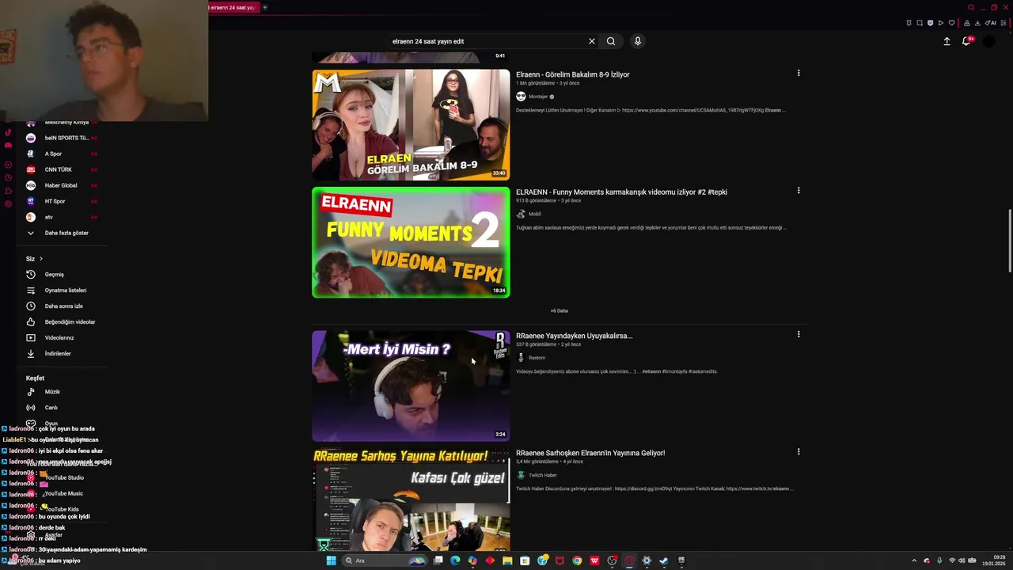Open Opera easy setup menu icon
The height and width of the screenshot is (570, 1013).
tap(1004, 23)
